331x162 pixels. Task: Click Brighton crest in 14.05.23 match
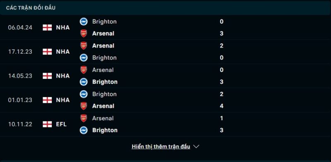click(x=84, y=82)
